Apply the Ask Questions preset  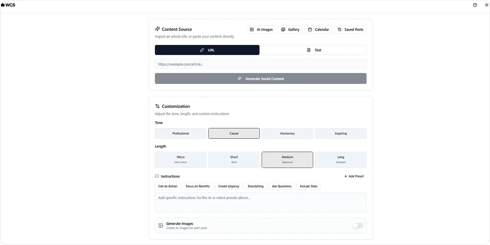pyautogui.click(x=282, y=186)
